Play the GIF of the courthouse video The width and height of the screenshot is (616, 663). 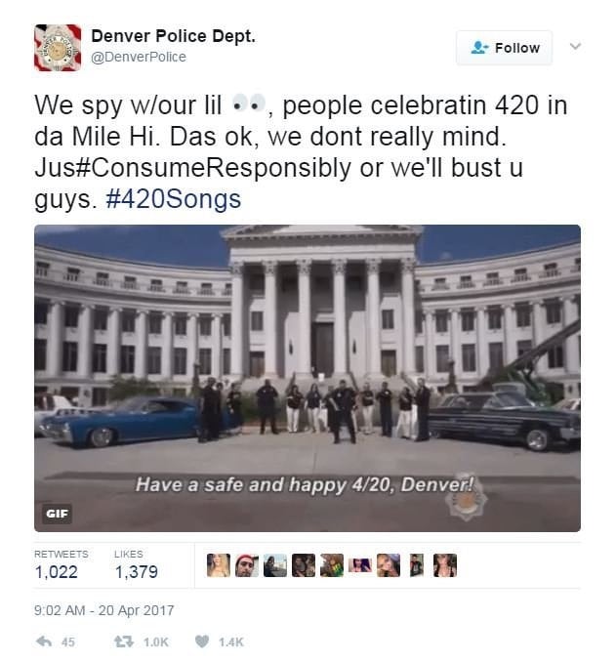pyautogui.click(x=308, y=378)
